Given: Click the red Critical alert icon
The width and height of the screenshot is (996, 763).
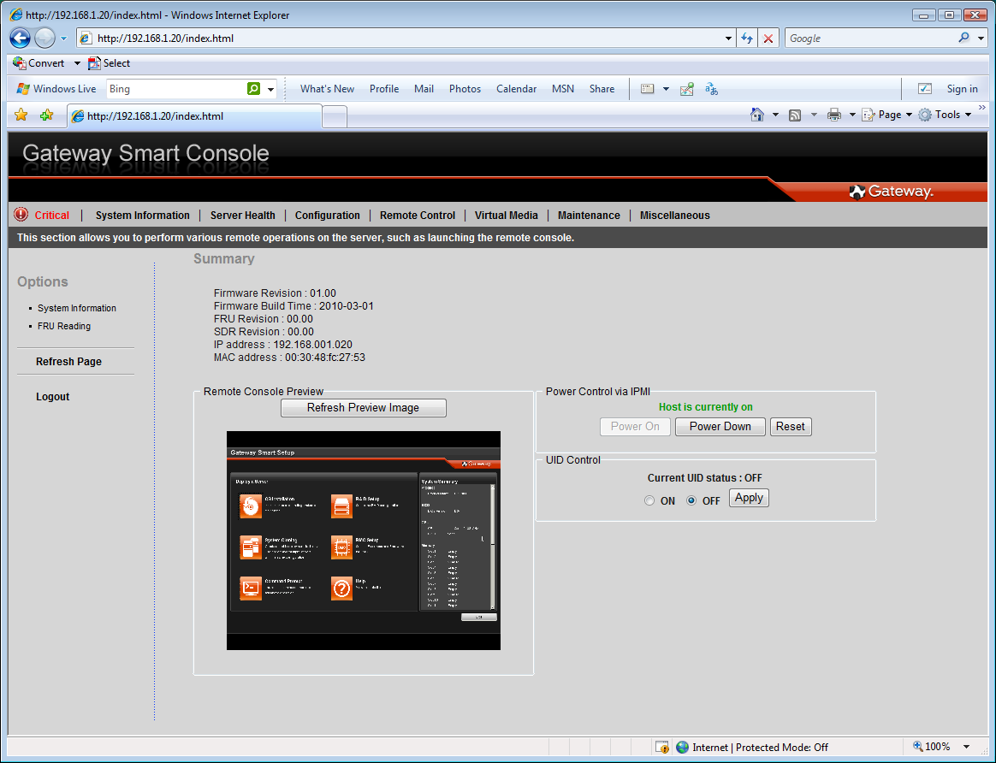Looking at the screenshot, I should [x=21, y=215].
